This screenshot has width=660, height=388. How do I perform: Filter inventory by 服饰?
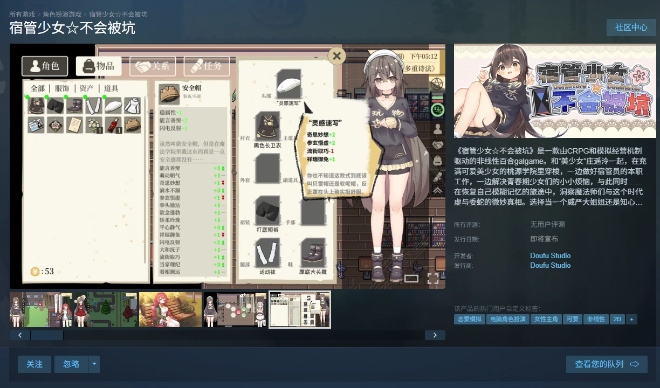pos(62,88)
